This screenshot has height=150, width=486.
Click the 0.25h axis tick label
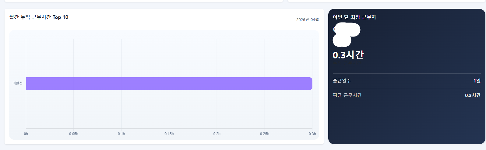[265, 134]
